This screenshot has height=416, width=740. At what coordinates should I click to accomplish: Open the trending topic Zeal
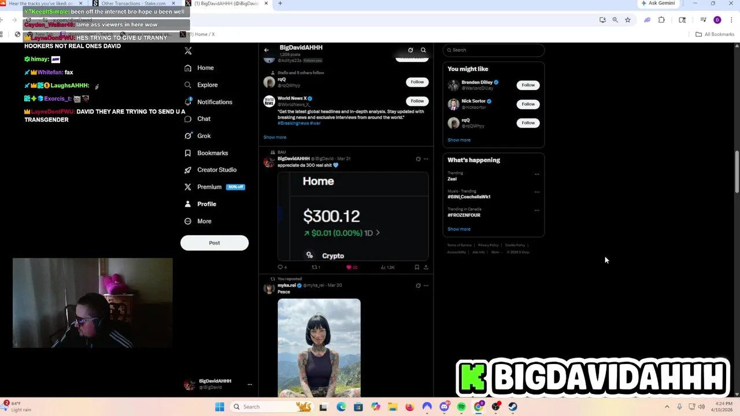click(x=452, y=179)
